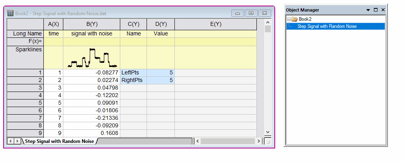Select column B(Y) header
This screenshot has height=162, width=405.
(x=92, y=24)
